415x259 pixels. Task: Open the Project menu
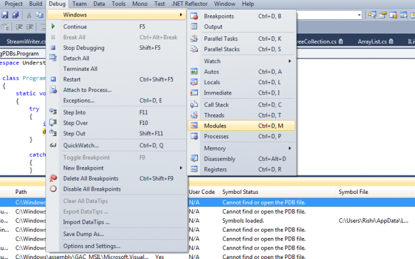pos(13,4)
